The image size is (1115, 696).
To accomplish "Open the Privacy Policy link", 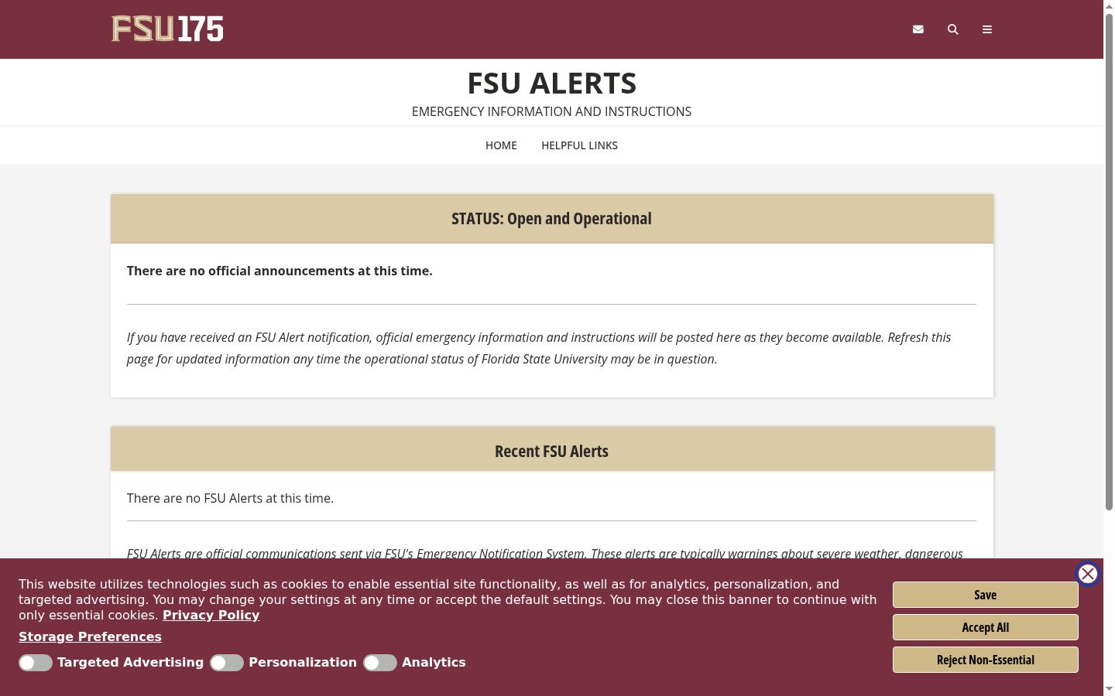I will click(211, 616).
